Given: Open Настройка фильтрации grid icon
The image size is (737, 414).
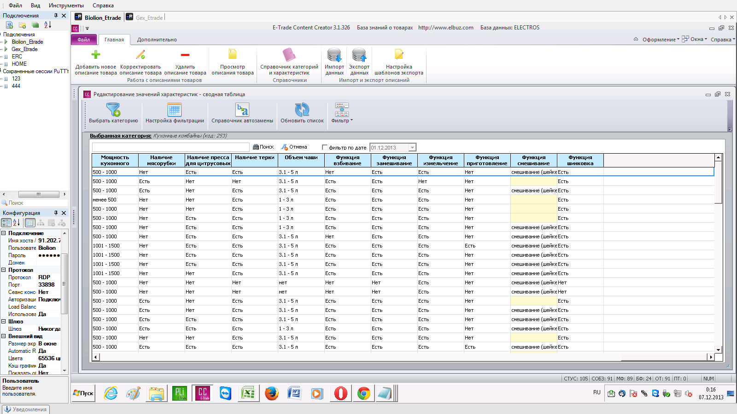Looking at the screenshot, I should point(175,109).
